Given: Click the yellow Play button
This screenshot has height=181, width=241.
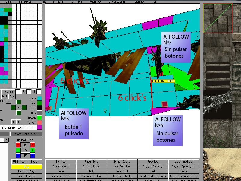Looking at the screenshot, I should coord(27,167).
